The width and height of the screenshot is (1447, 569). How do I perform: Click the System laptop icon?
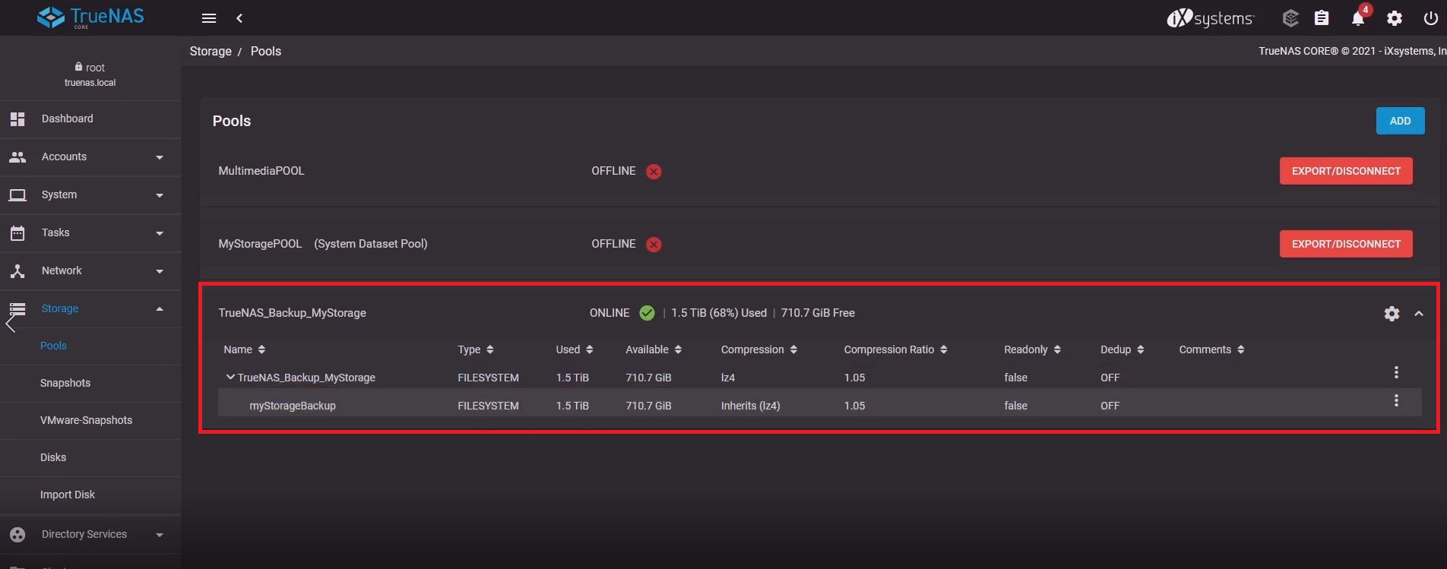(17, 194)
